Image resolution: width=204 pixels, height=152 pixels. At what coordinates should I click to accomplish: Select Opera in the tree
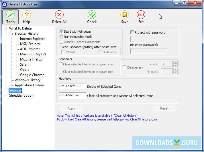[25, 70]
